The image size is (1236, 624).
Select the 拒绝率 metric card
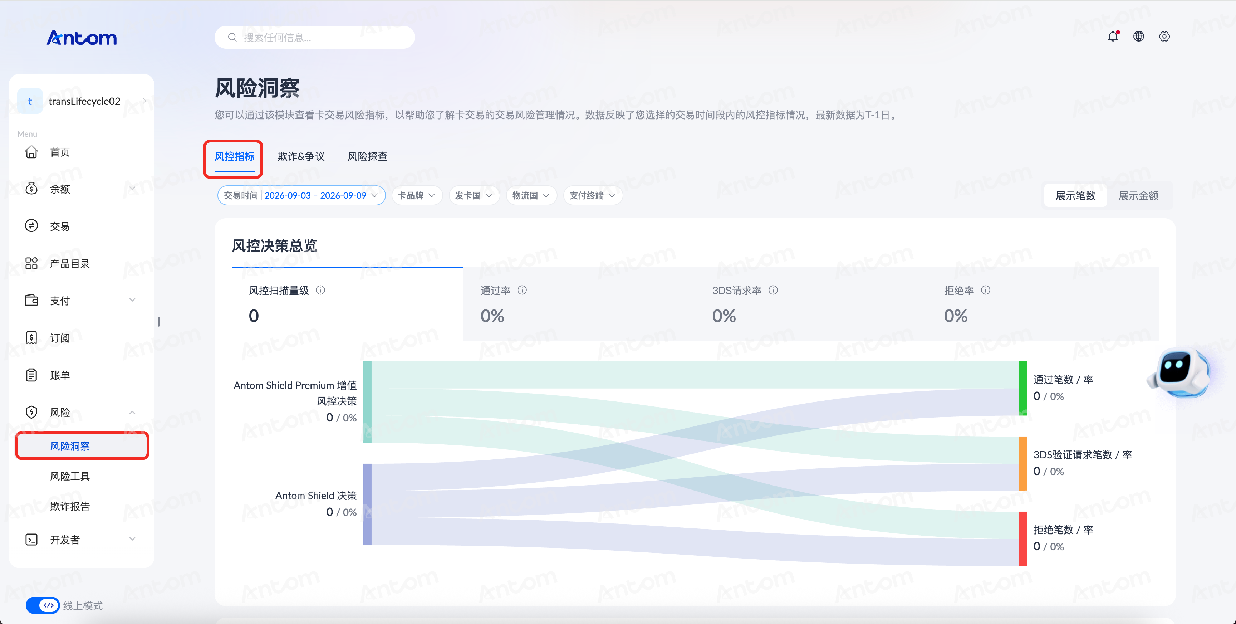pos(1043,304)
